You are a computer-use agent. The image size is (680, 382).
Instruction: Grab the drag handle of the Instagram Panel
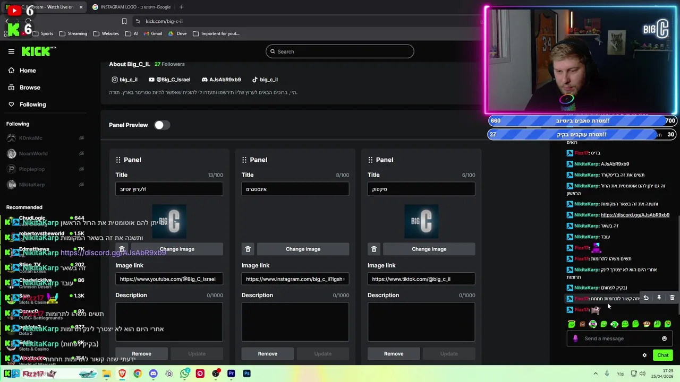pos(244,160)
